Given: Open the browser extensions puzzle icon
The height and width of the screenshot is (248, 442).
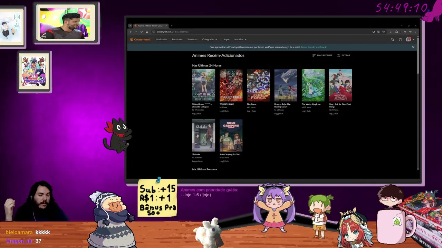Looking at the screenshot, I should pyautogui.click(x=396, y=32).
